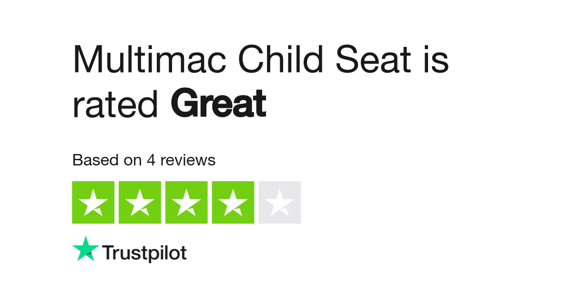Click the word "Multimac" in the heading

pos(149,60)
